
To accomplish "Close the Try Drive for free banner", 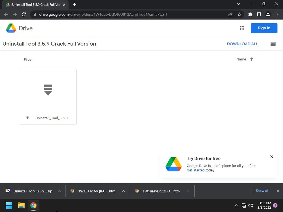I will [272, 157].
